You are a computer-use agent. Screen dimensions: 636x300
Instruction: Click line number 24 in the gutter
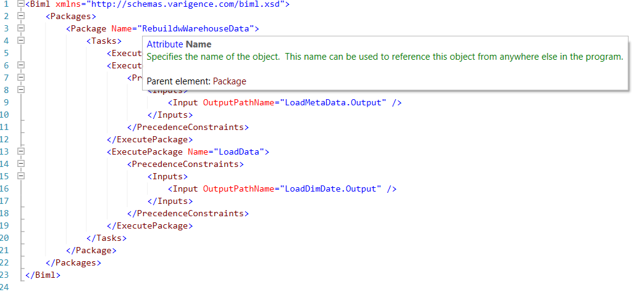(x=5, y=288)
